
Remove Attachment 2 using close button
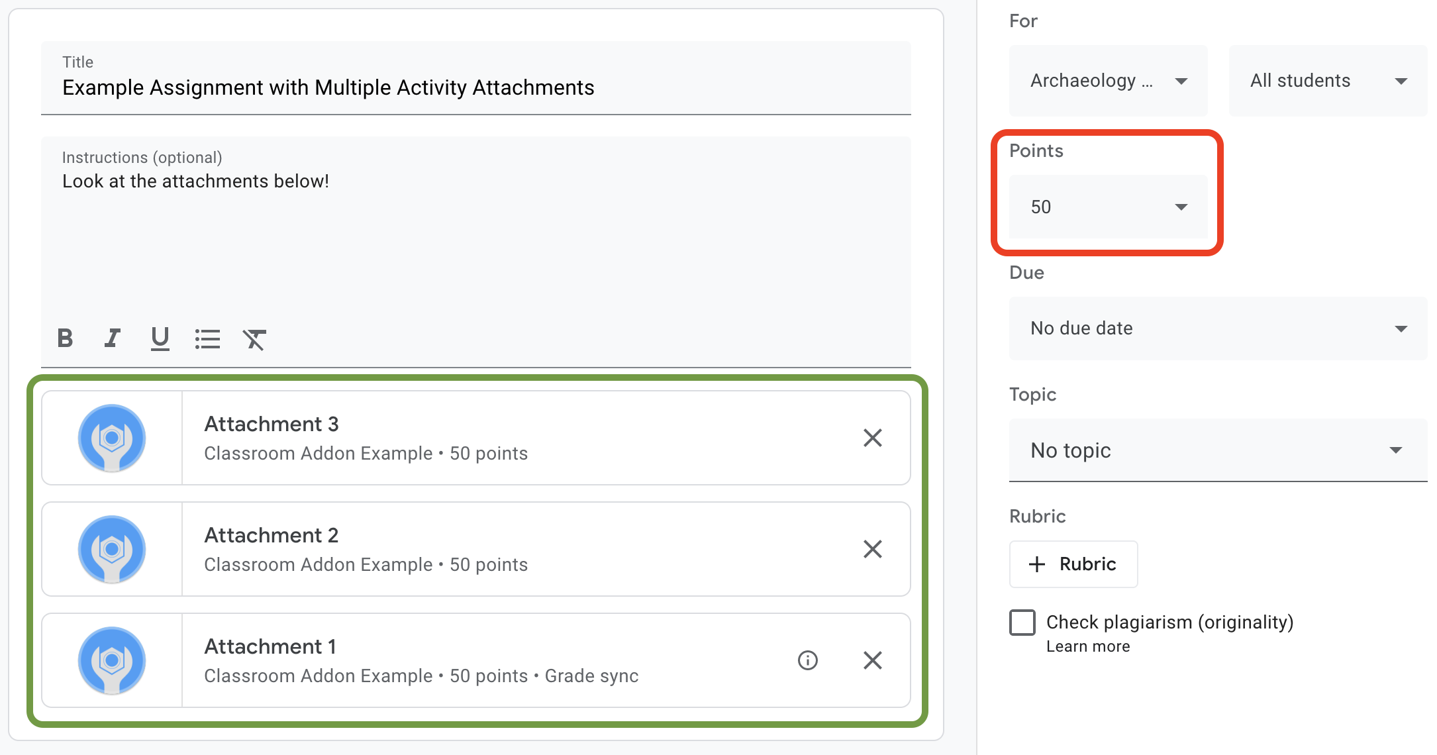(871, 548)
